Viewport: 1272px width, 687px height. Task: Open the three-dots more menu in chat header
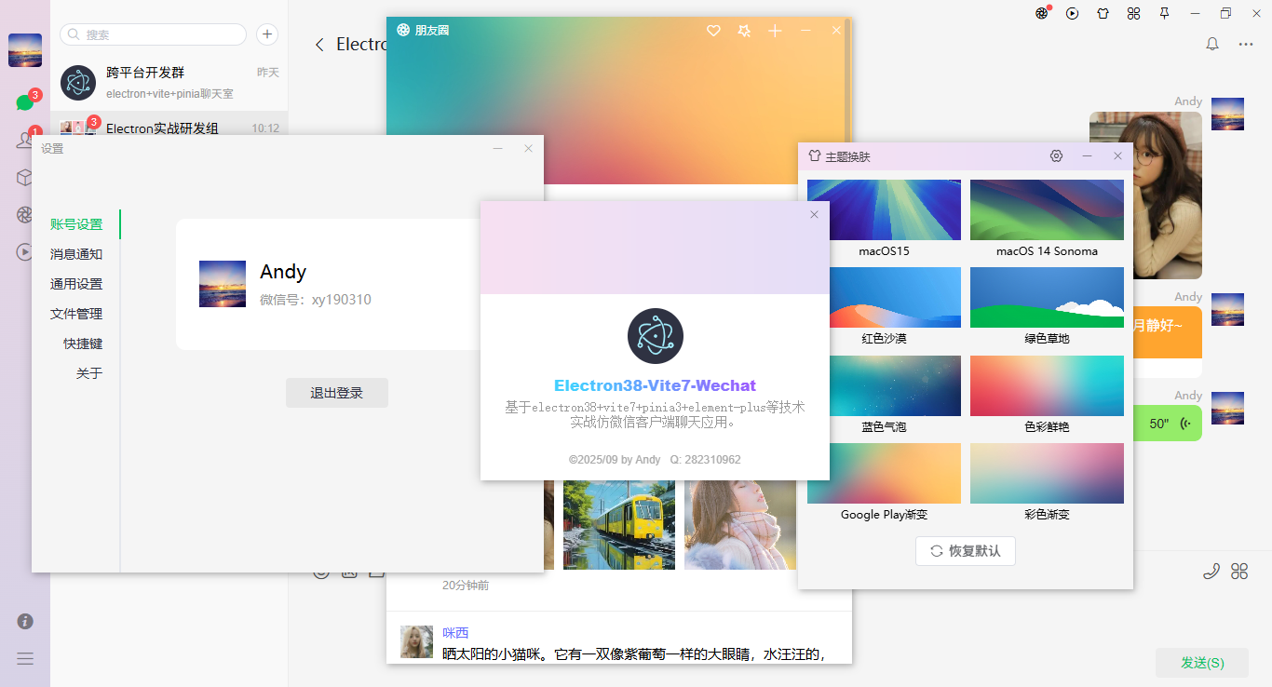pyautogui.click(x=1246, y=44)
